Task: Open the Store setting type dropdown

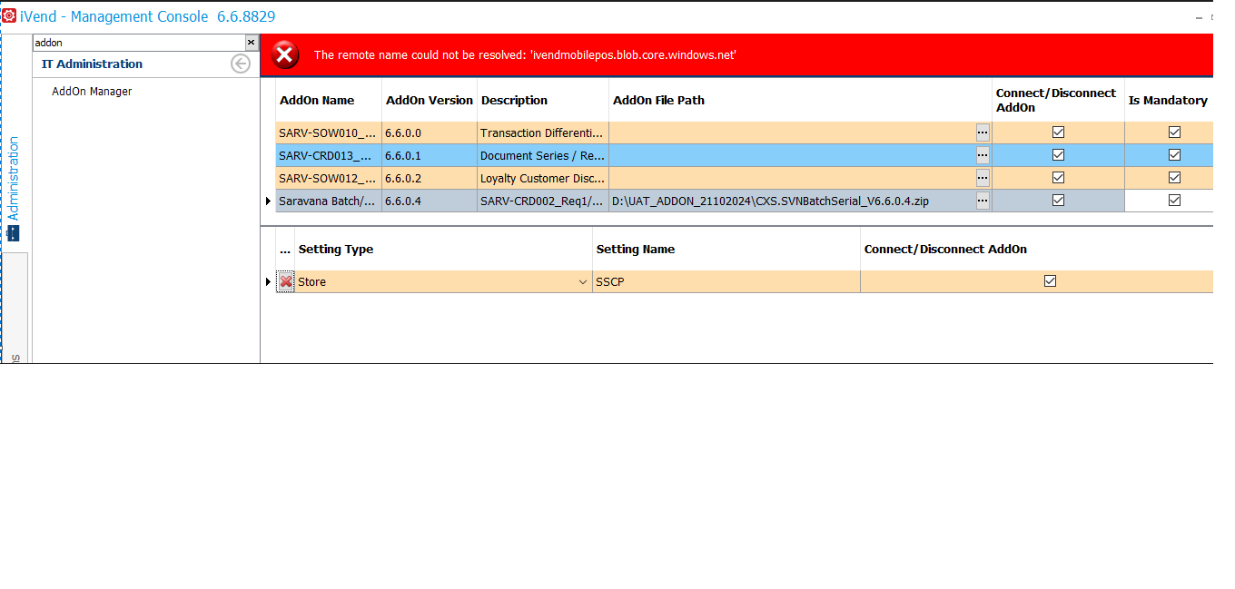Action: (x=583, y=282)
